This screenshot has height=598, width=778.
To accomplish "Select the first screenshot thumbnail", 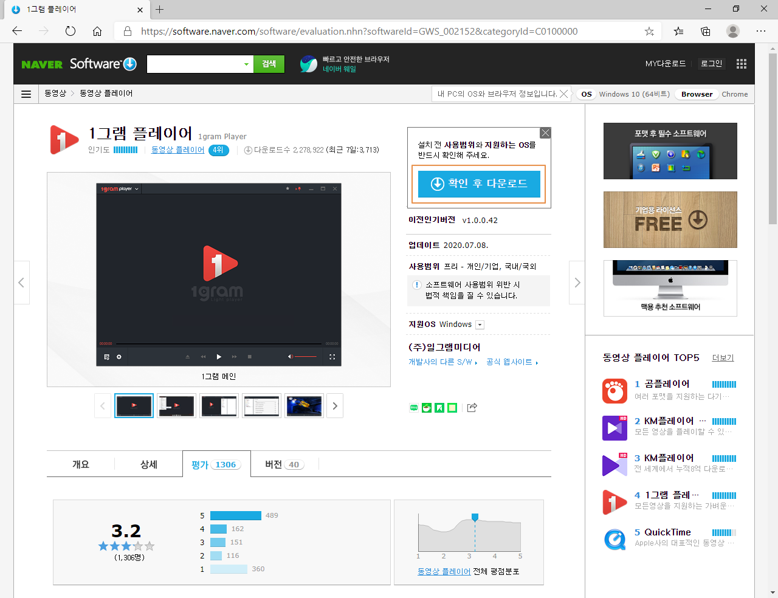I will (134, 406).
